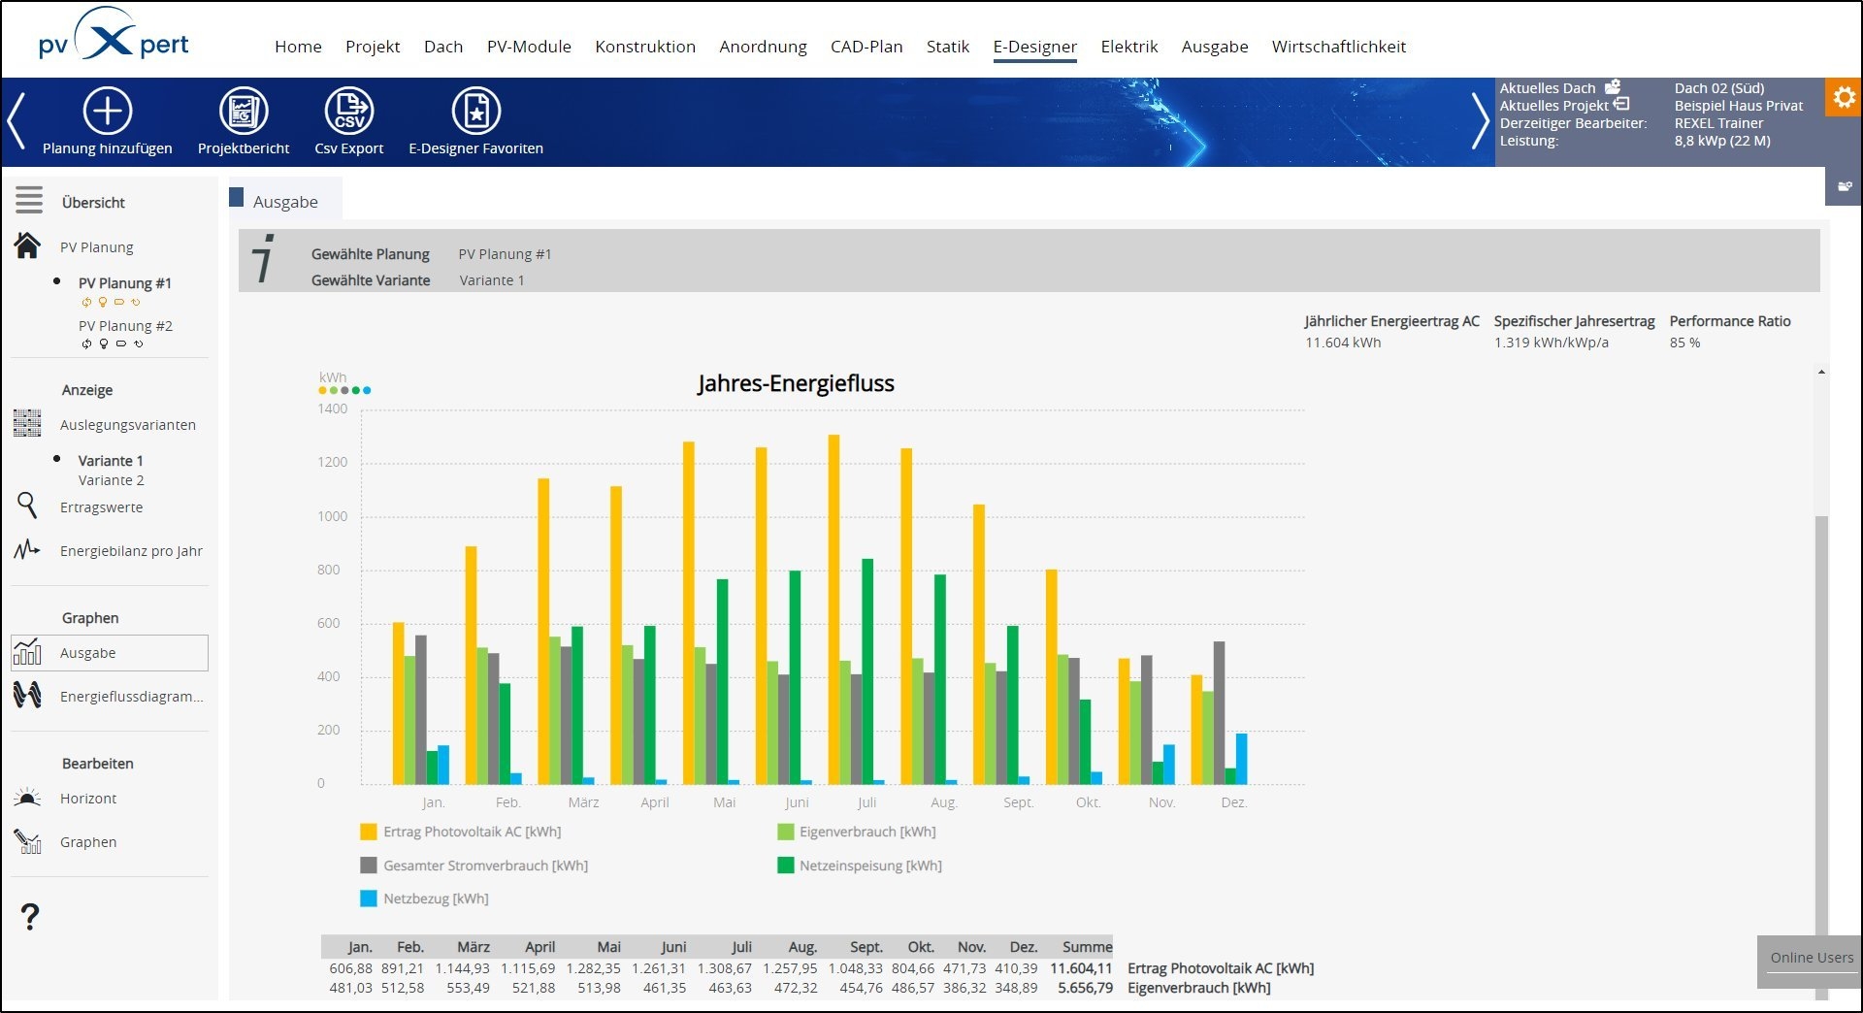Click the Ertragswerte magnifier icon
This screenshot has width=1863, height=1013.
pos(28,506)
